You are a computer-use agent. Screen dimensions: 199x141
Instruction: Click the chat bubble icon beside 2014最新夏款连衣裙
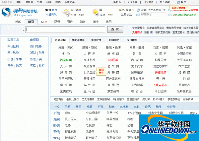point(170,15)
